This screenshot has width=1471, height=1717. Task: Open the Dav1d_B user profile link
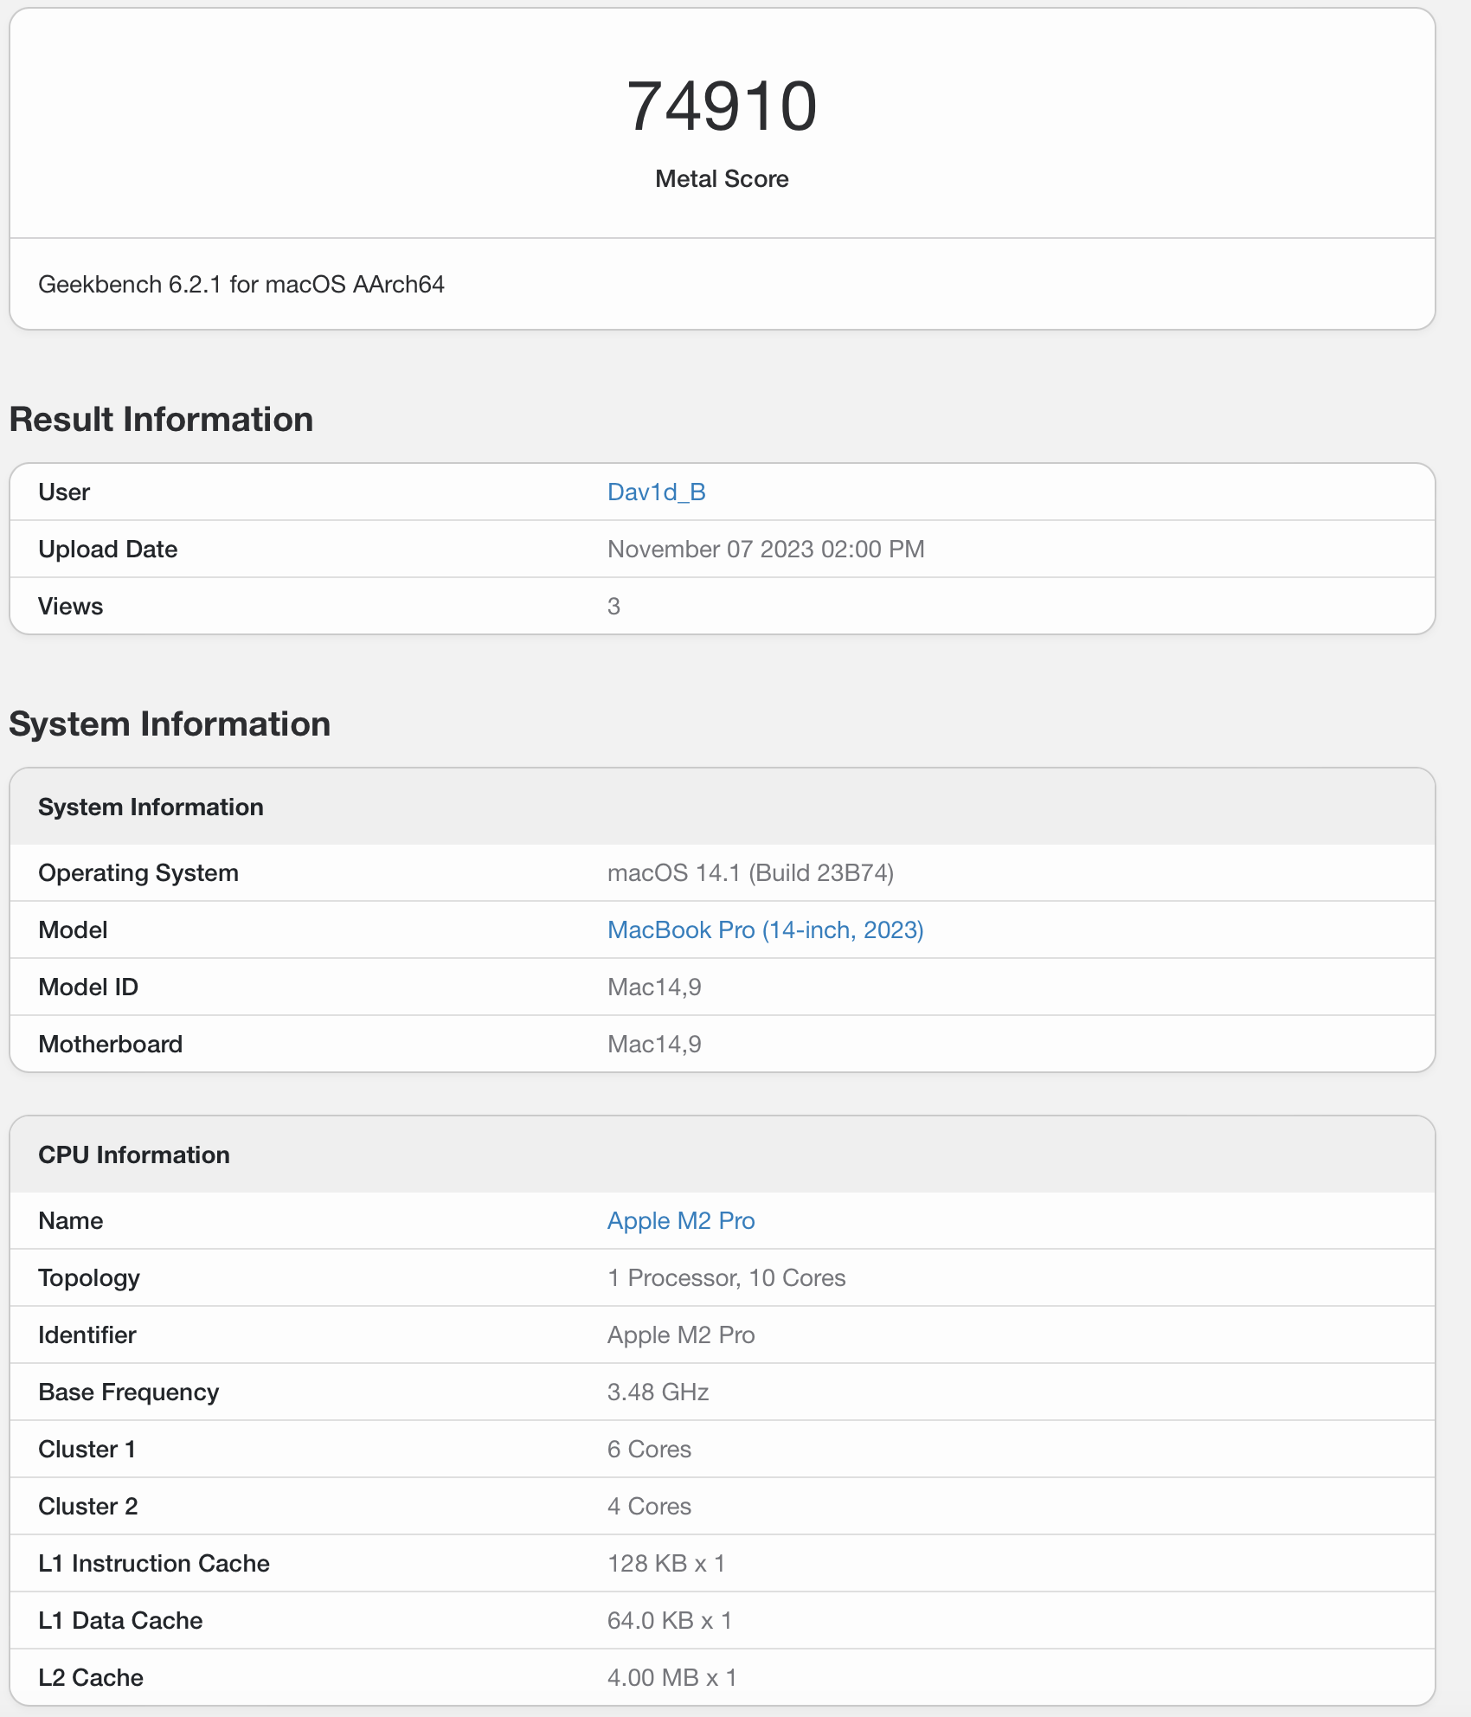coord(656,492)
